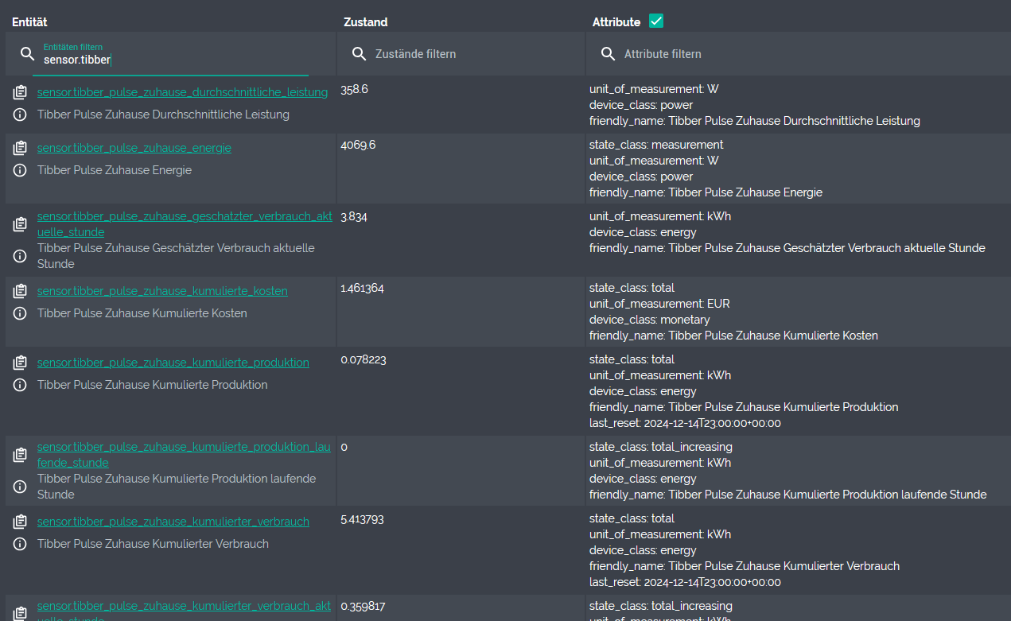Select state value 0 of Produktion laufende Stunde
The image size is (1011, 621).
(x=344, y=447)
